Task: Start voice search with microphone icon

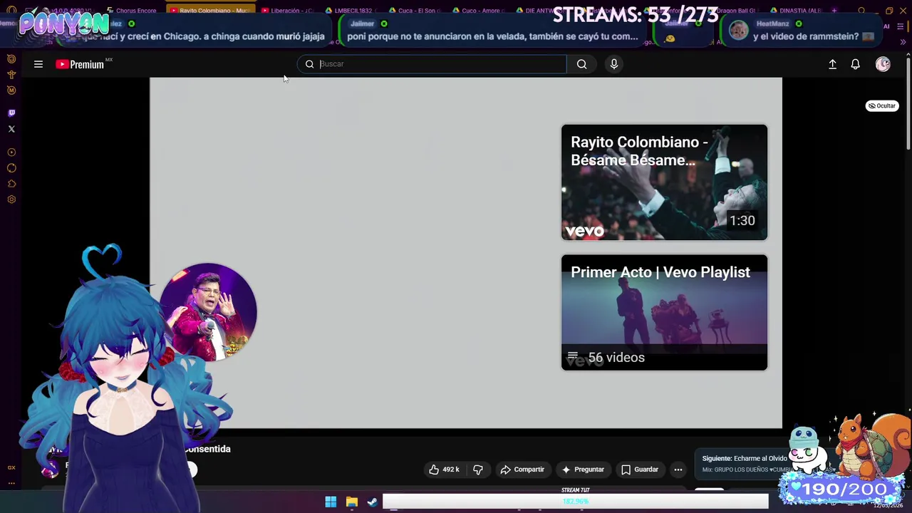Action: [x=614, y=64]
